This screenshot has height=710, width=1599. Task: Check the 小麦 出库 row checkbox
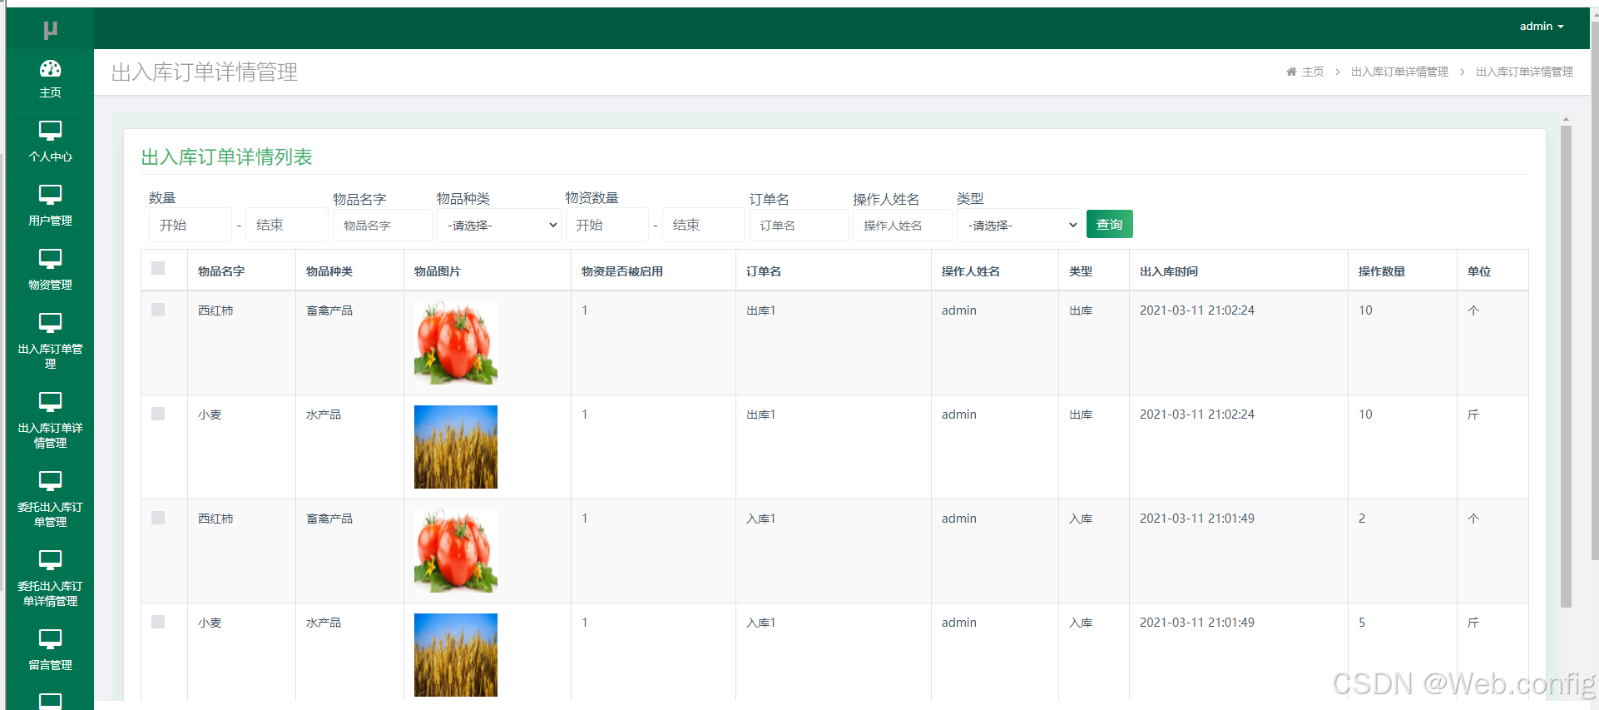[158, 414]
